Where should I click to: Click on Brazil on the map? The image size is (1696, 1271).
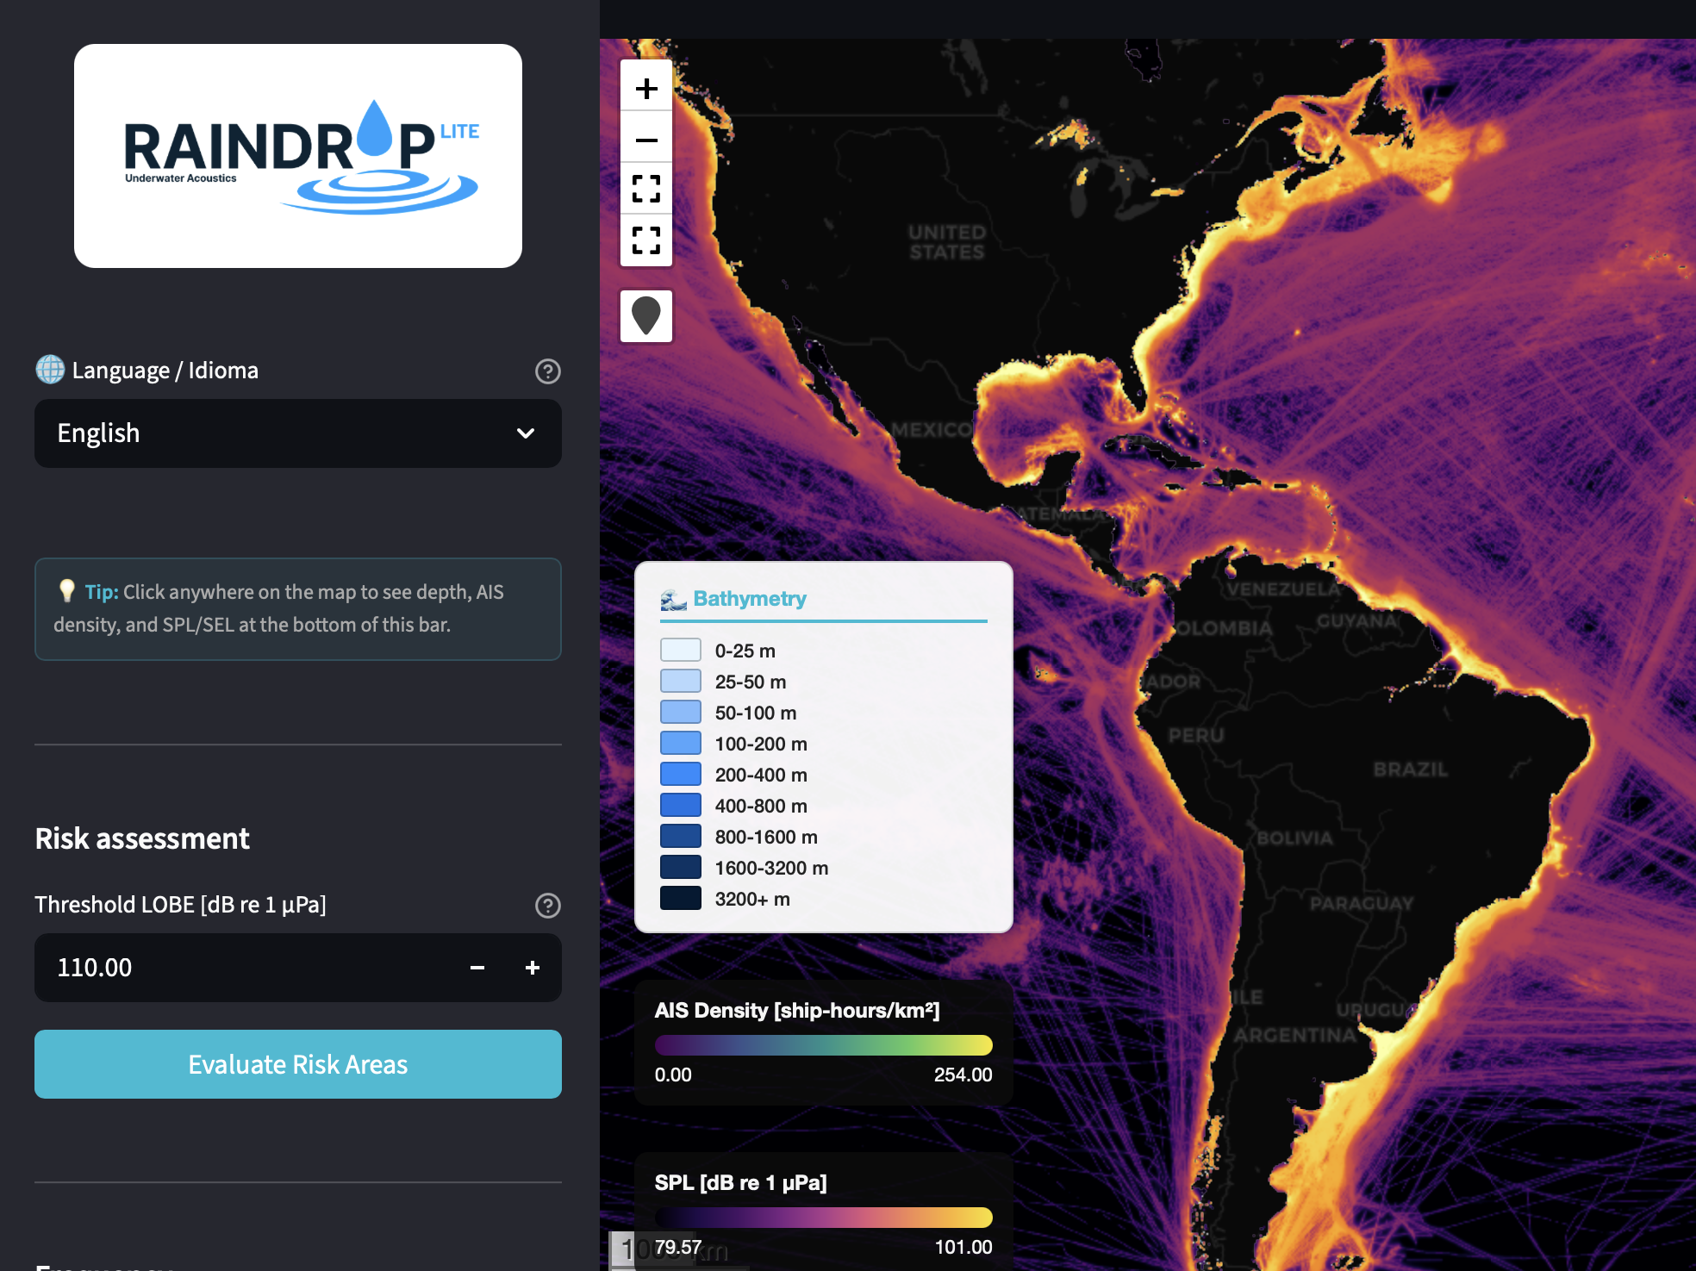click(x=1410, y=769)
